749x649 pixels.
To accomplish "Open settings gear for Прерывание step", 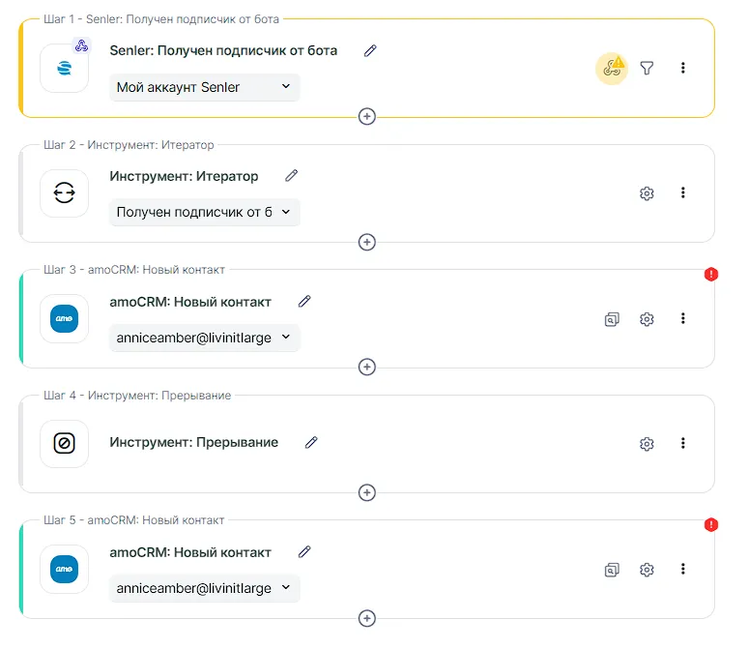I will pos(648,444).
